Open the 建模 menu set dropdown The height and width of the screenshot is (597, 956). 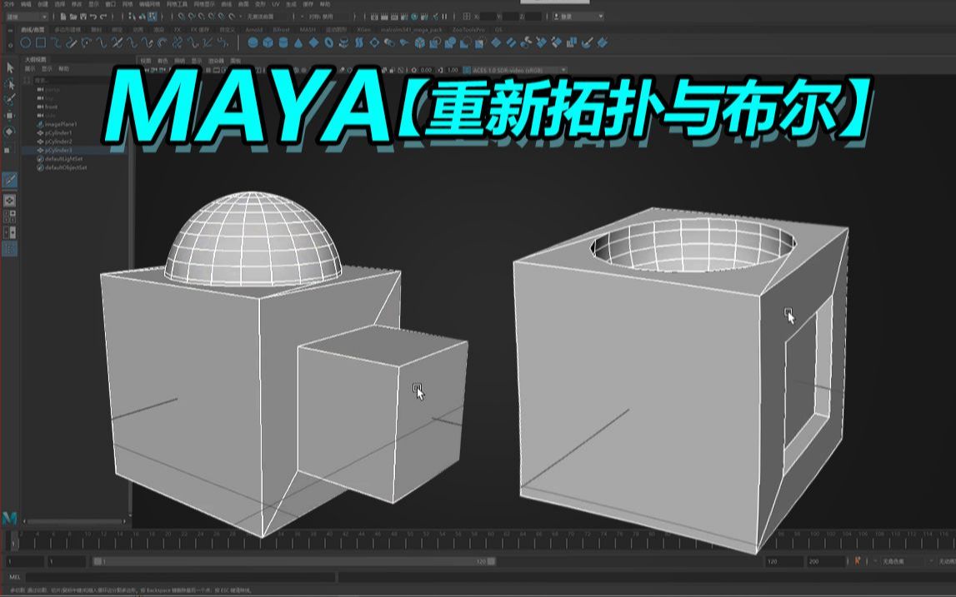click(x=23, y=15)
